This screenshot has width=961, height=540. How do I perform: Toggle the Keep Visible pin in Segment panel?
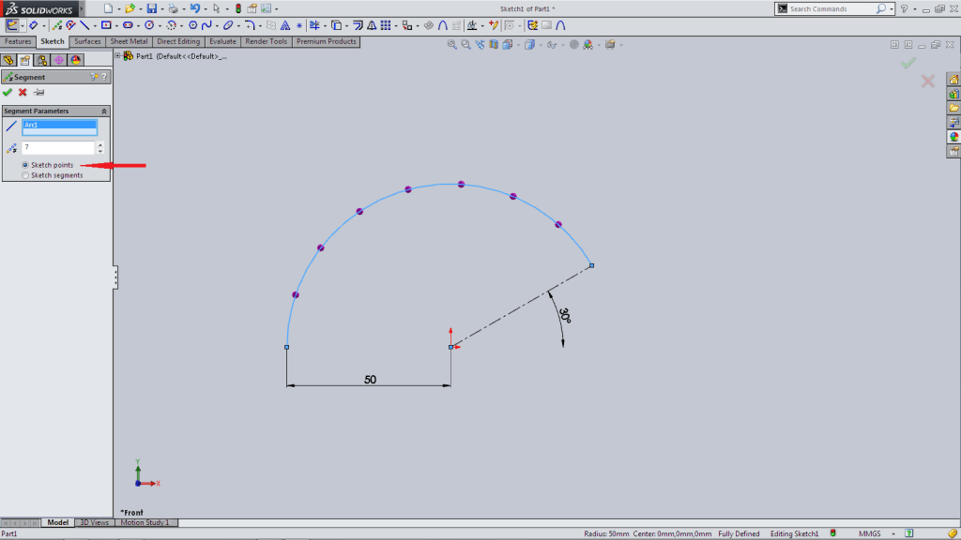tap(38, 93)
